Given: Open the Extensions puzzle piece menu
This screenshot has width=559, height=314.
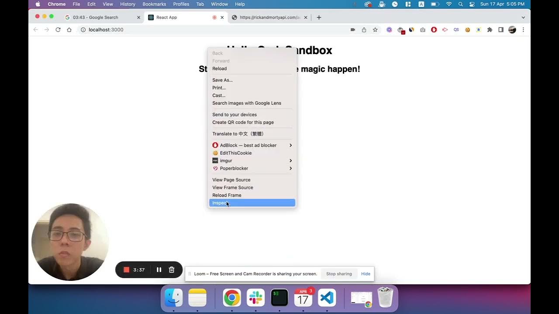Looking at the screenshot, I should 490,30.
